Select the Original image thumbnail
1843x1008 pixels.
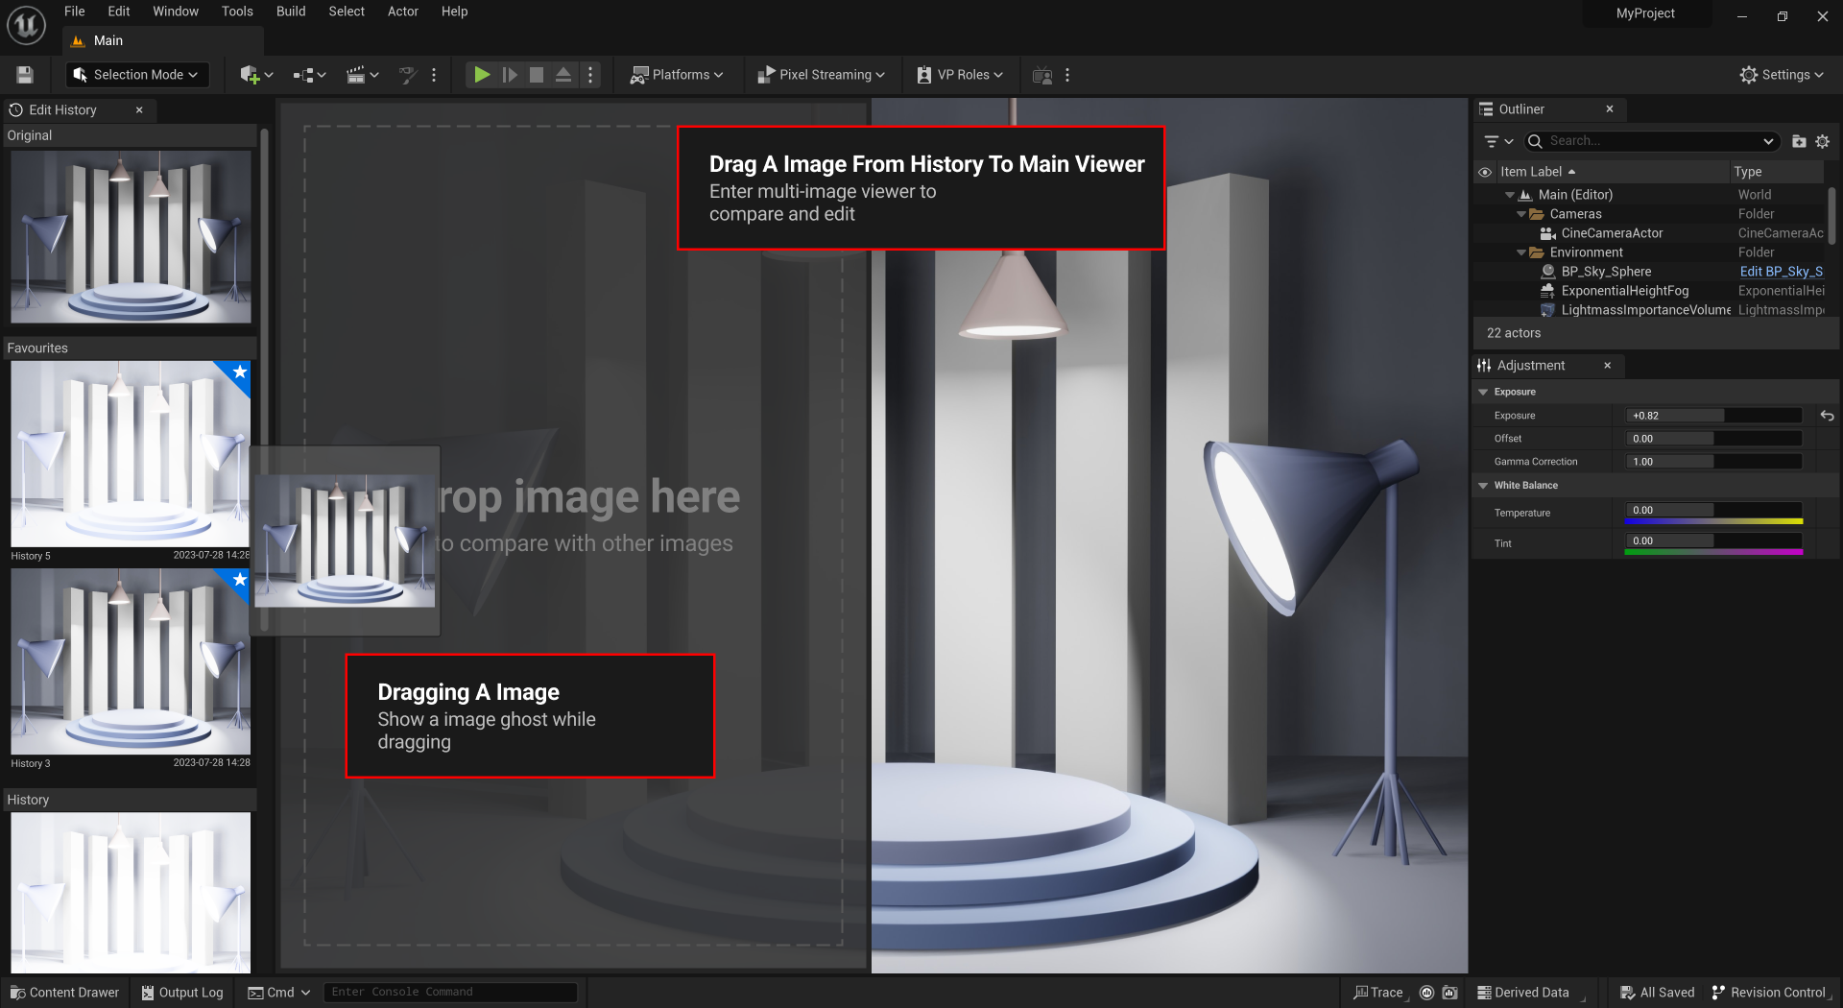131,236
